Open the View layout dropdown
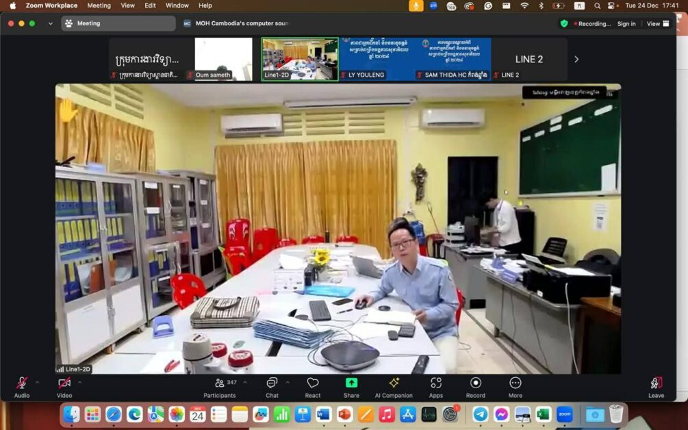This screenshot has height=430, width=688. pyautogui.click(x=658, y=23)
